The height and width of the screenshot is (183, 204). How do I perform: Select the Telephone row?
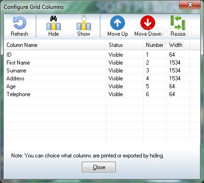102,94
